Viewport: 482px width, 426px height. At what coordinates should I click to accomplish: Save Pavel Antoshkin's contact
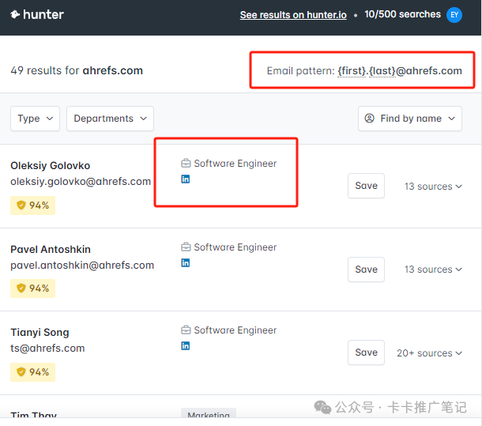(x=366, y=270)
